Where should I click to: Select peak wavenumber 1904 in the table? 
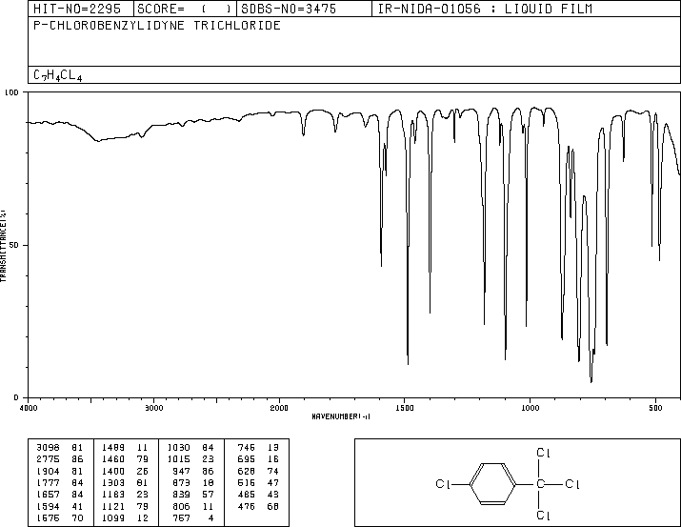[x=48, y=471]
